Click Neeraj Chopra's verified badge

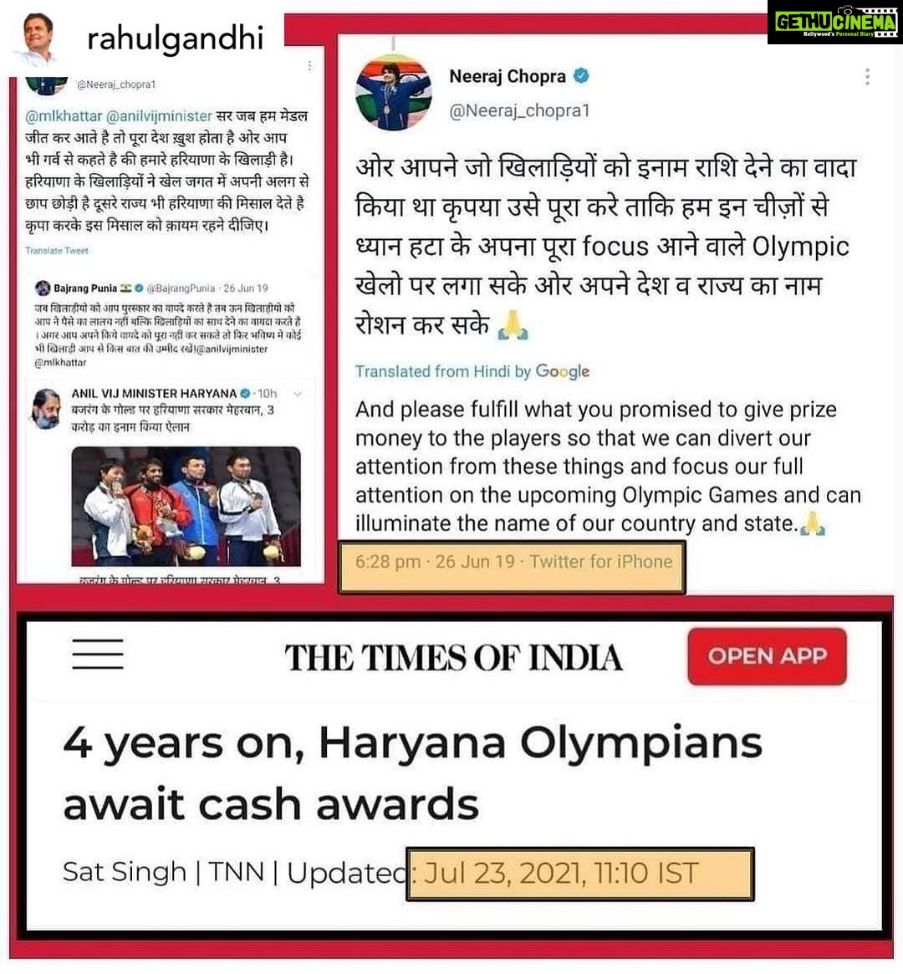(x=580, y=76)
